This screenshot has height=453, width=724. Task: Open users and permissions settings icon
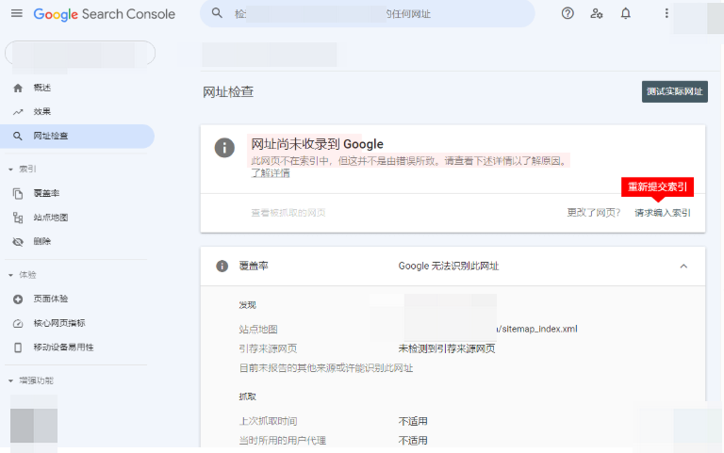(596, 13)
